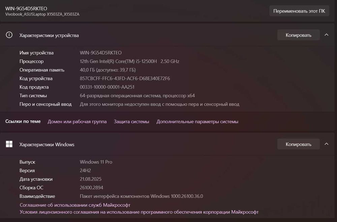Select the Характеристики устройства header text
The image size is (337, 222).
pos(49,35)
